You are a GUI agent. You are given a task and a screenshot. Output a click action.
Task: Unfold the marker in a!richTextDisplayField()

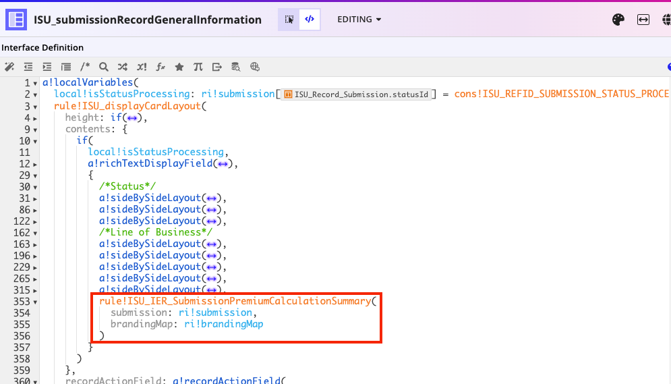pos(223,164)
